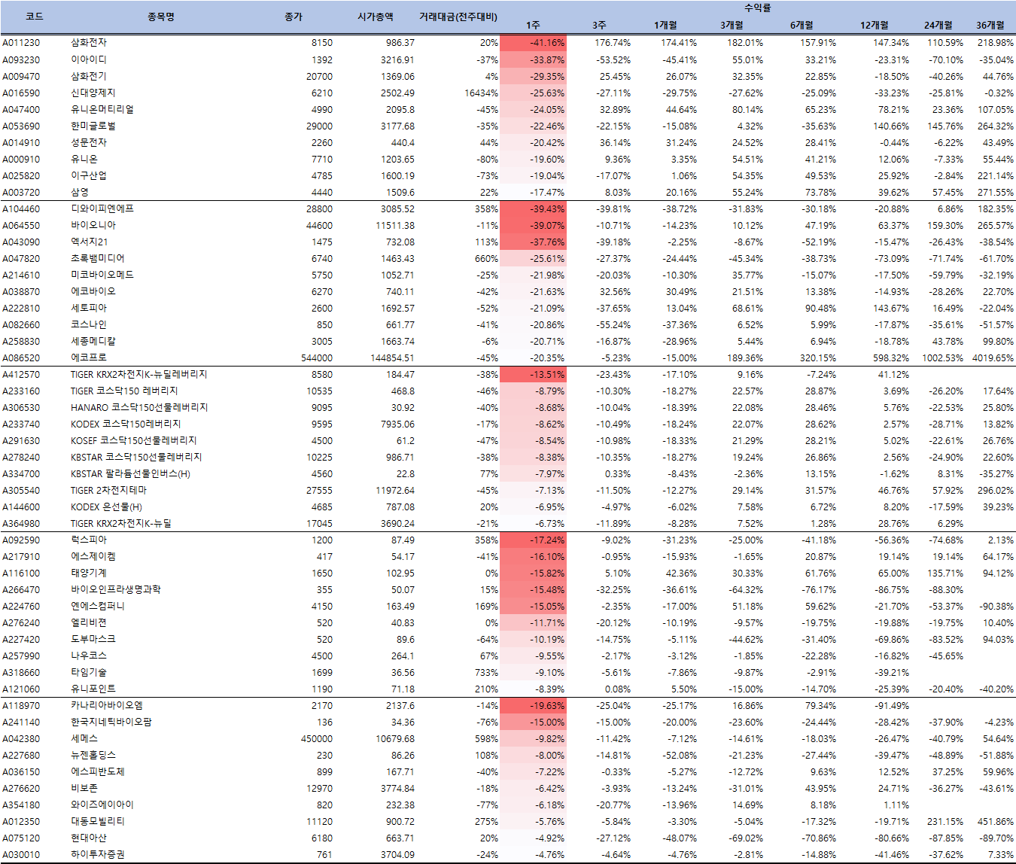Select the 엑서지21 name cell

click(x=89, y=242)
